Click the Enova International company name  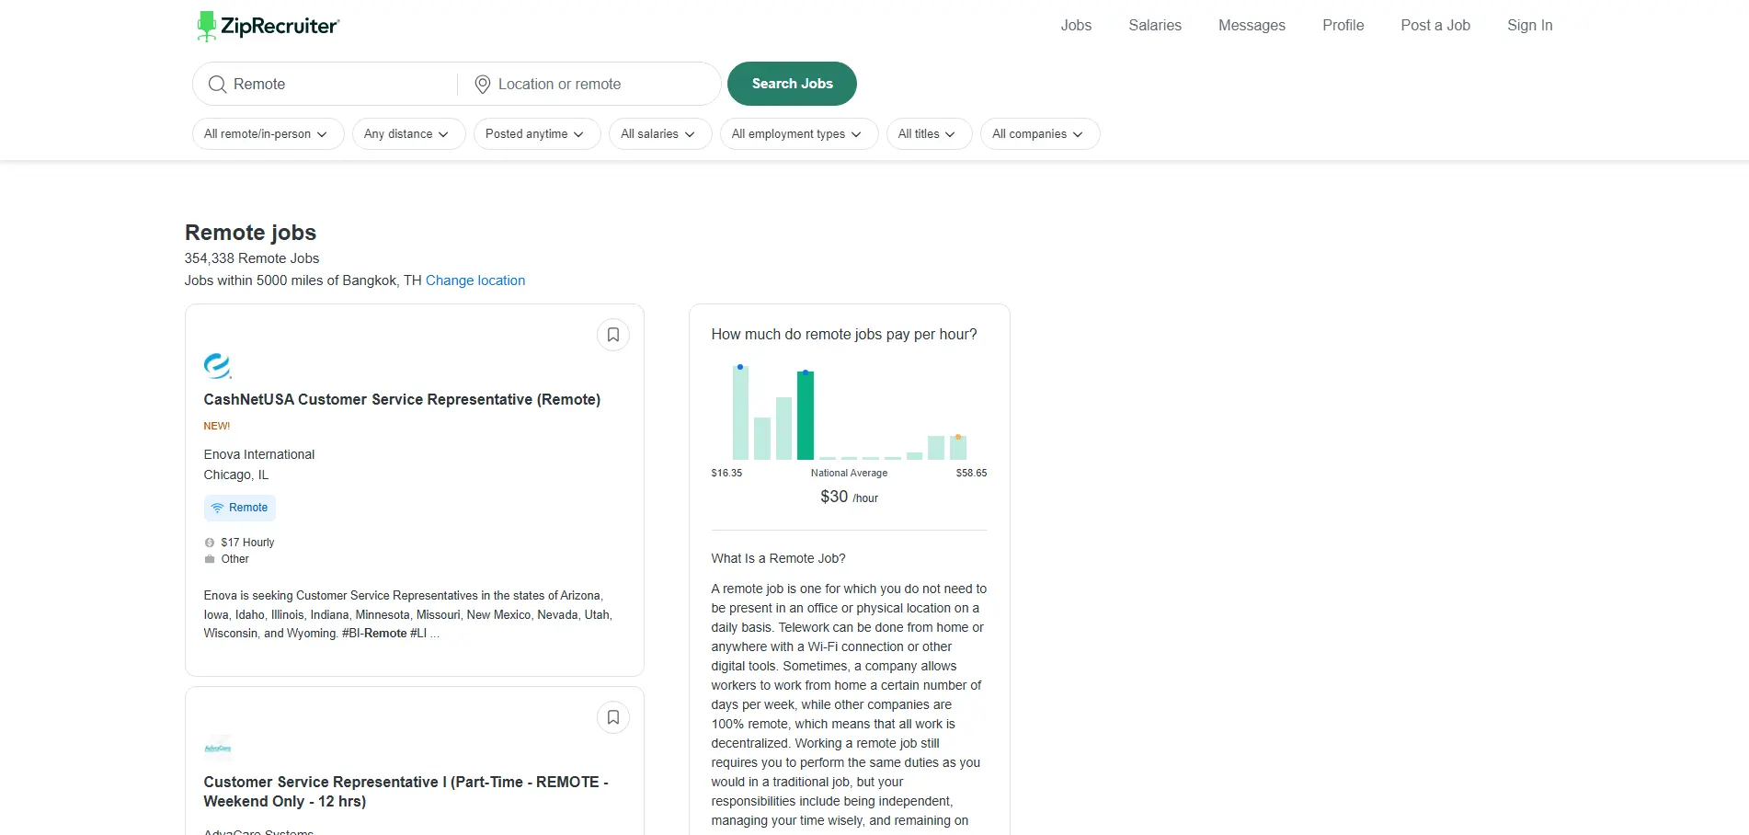click(x=259, y=455)
